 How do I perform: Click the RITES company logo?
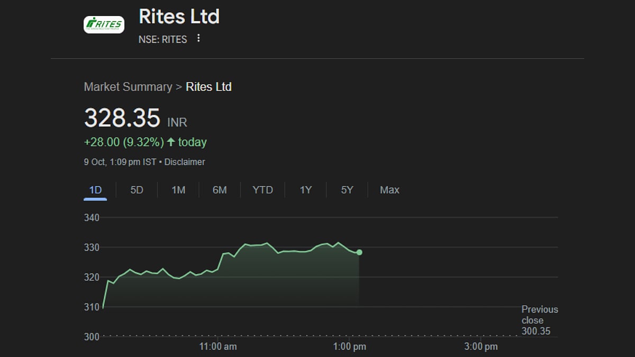[104, 24]
